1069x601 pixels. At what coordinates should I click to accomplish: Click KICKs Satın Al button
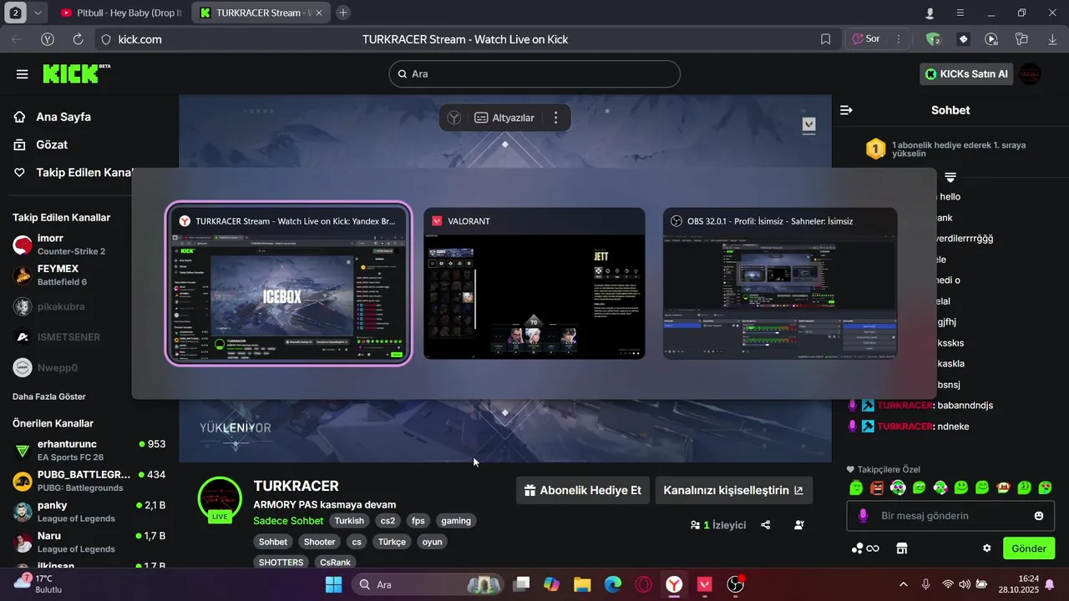(x=967, y=74)
